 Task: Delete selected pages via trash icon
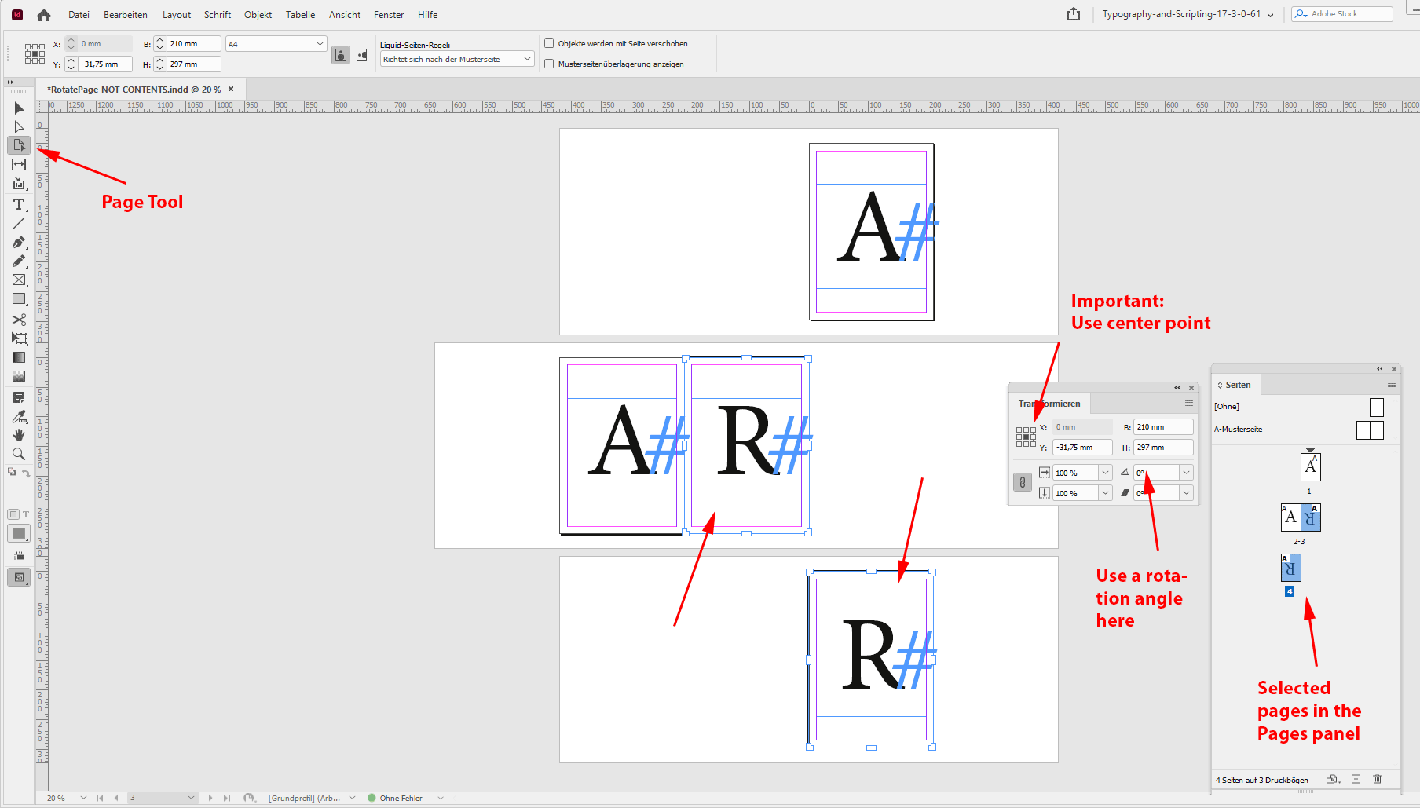pyautogui.click(x=1377, y=779)
